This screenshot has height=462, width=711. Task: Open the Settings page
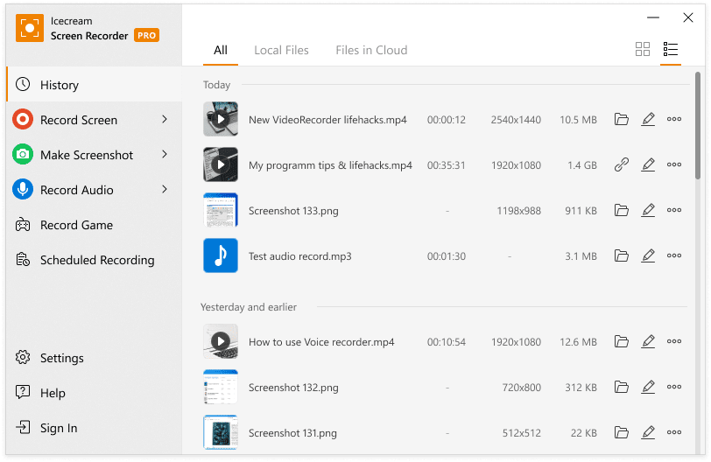click(61, 358)
